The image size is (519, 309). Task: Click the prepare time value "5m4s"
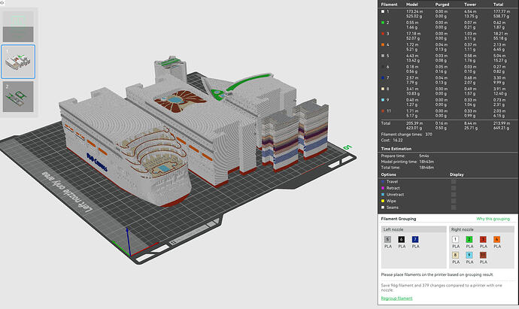click(424, 156)
